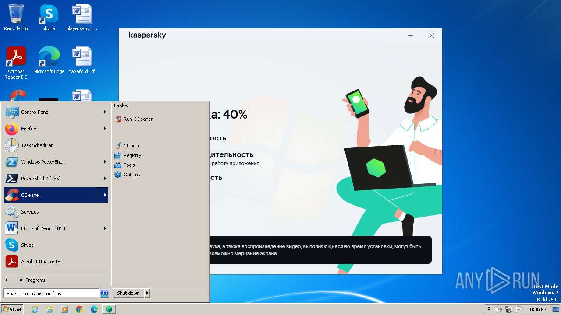This screenshot has width=561, height=315.
Task: Open Recycle Bin desktop icon
Action: 16,17
